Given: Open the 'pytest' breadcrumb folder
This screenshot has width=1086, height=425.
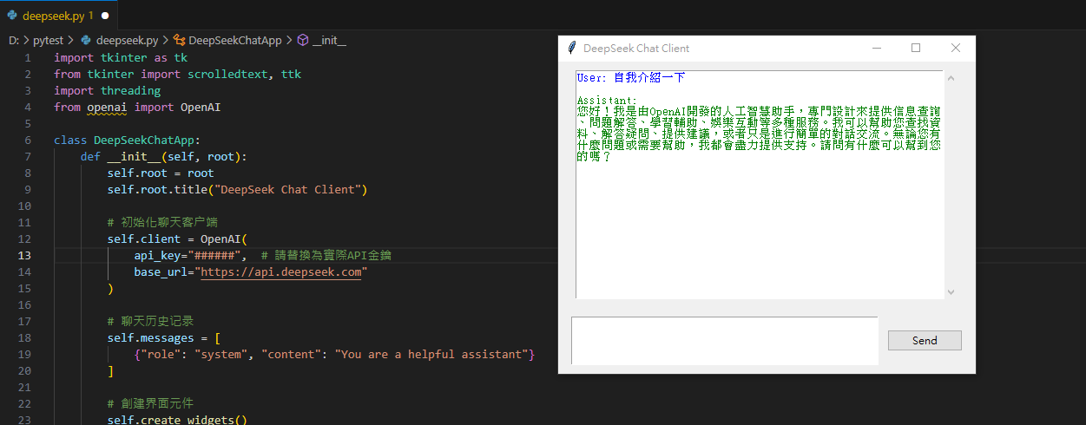Looking at the screenshot, I should [x=50, y=40].
